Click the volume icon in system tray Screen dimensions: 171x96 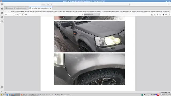pos(151,95)
